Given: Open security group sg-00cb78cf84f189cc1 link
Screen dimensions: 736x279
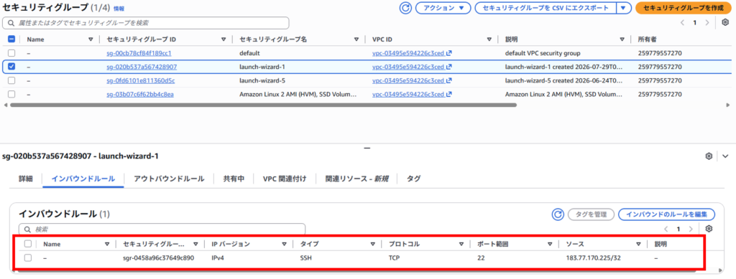Looking at the screenshot, I should pos(139,53).
